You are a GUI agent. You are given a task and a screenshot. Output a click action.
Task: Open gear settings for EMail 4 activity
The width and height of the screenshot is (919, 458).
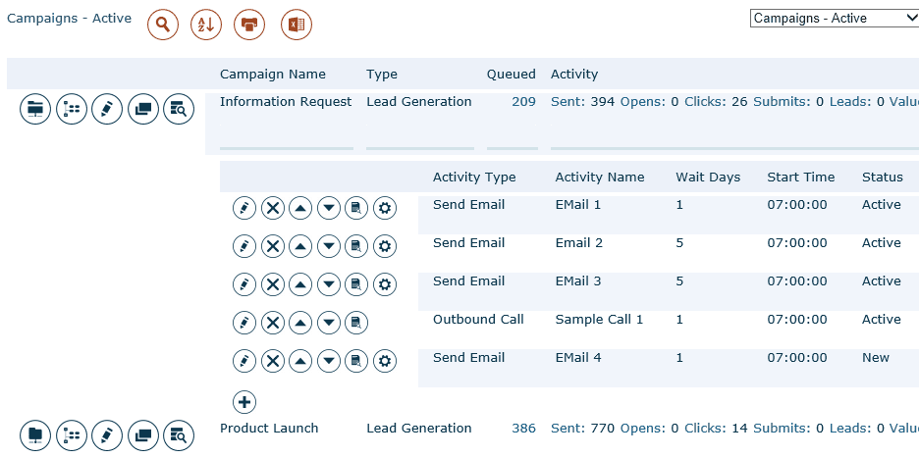pos(385,361)
